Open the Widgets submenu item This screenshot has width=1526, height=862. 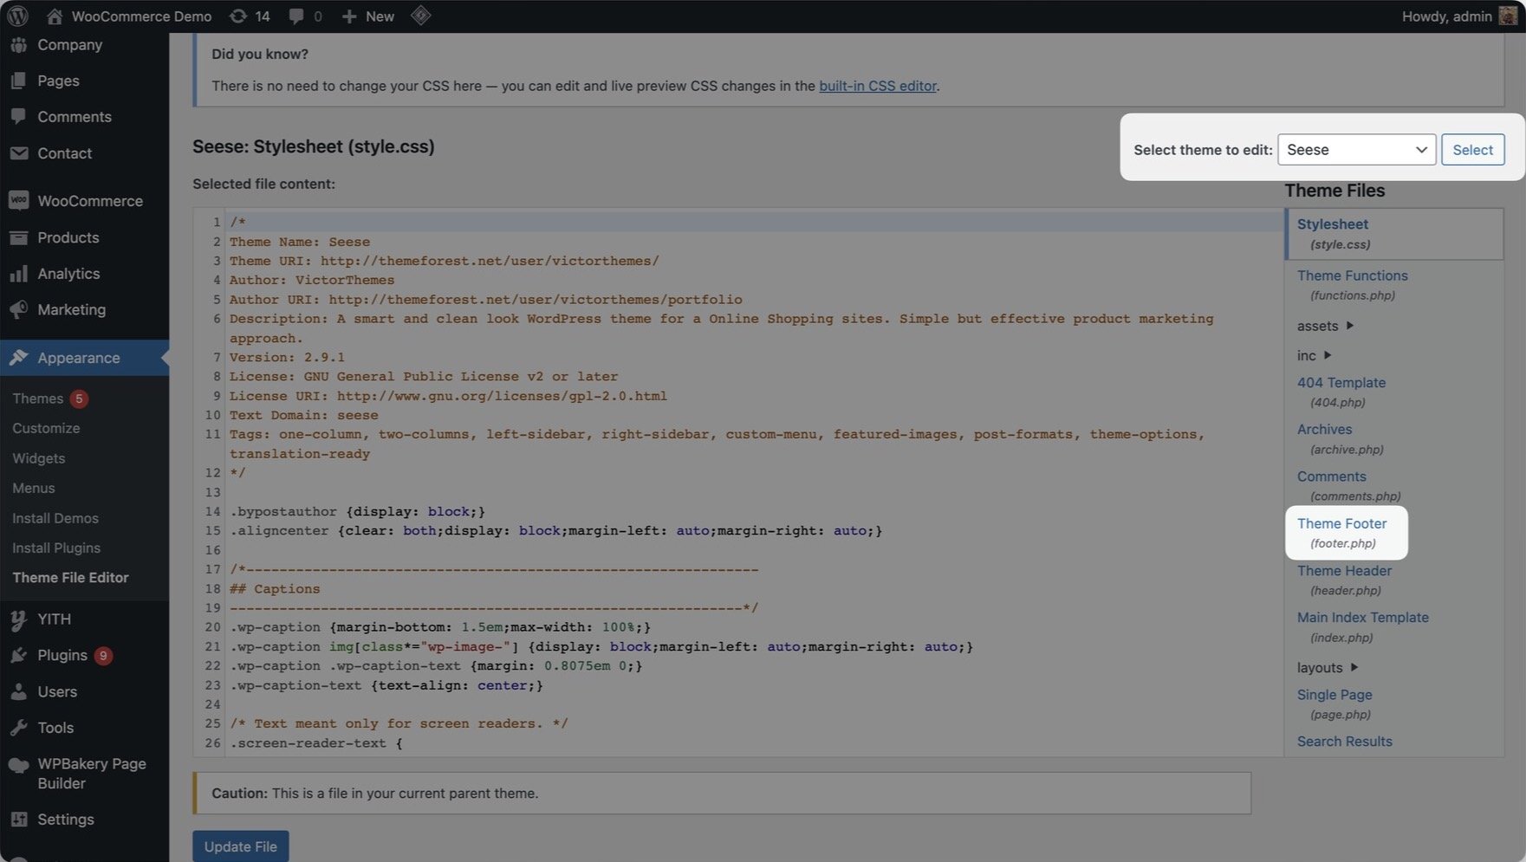click(x=39, y=458)
